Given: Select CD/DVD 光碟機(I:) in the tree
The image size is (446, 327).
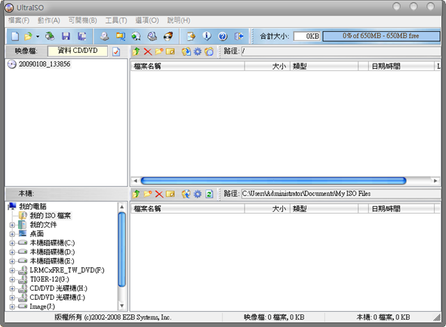Looking at the screenshot, I should pos(57,298).
